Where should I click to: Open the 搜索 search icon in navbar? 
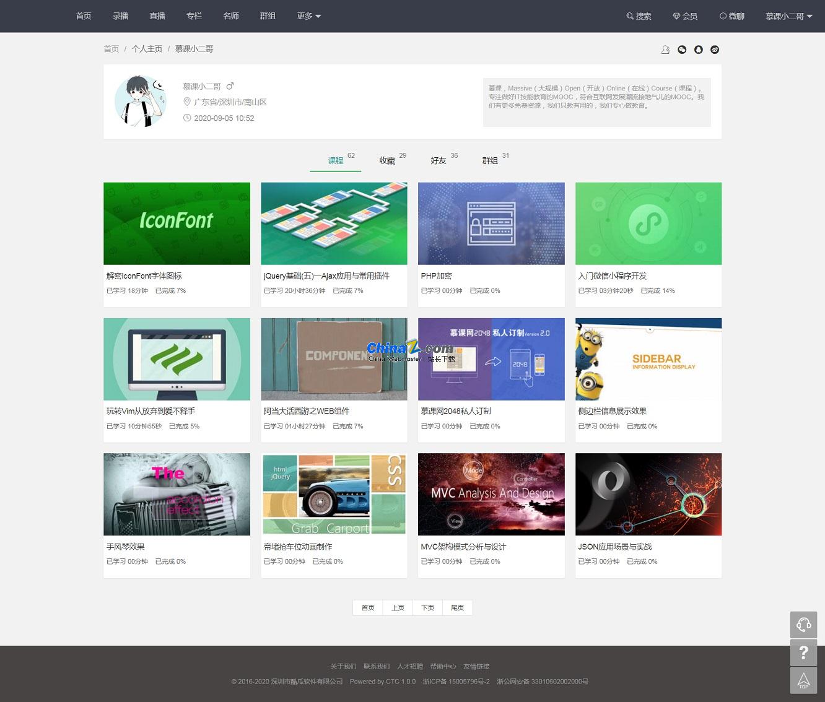coord(639,16)
